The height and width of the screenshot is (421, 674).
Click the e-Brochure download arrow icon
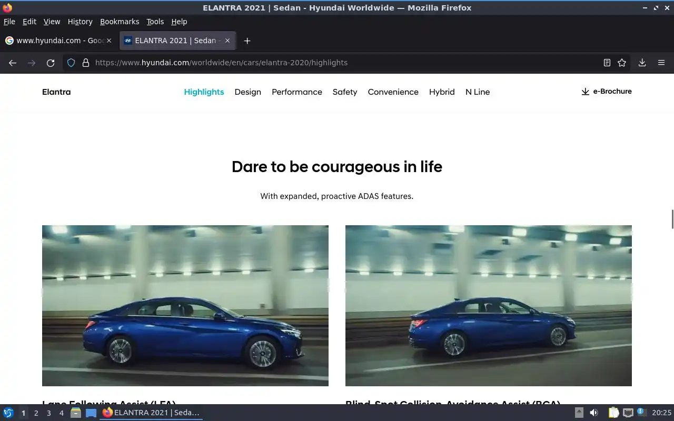(x=585, y=92)
